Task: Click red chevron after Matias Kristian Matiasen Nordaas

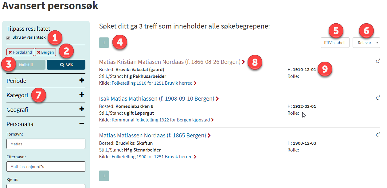Action: pyautogui.click(x=243, y=62)
